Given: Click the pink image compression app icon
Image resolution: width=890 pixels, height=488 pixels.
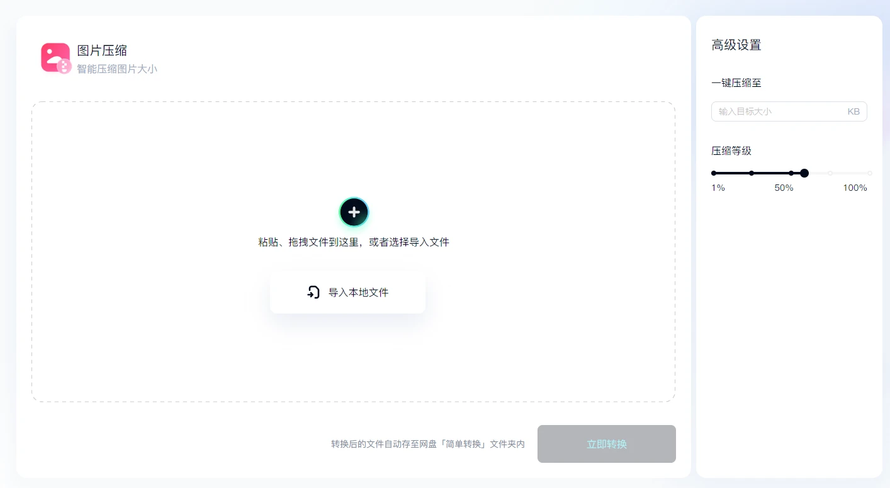Looking at the screenshot, I should 56,59.
